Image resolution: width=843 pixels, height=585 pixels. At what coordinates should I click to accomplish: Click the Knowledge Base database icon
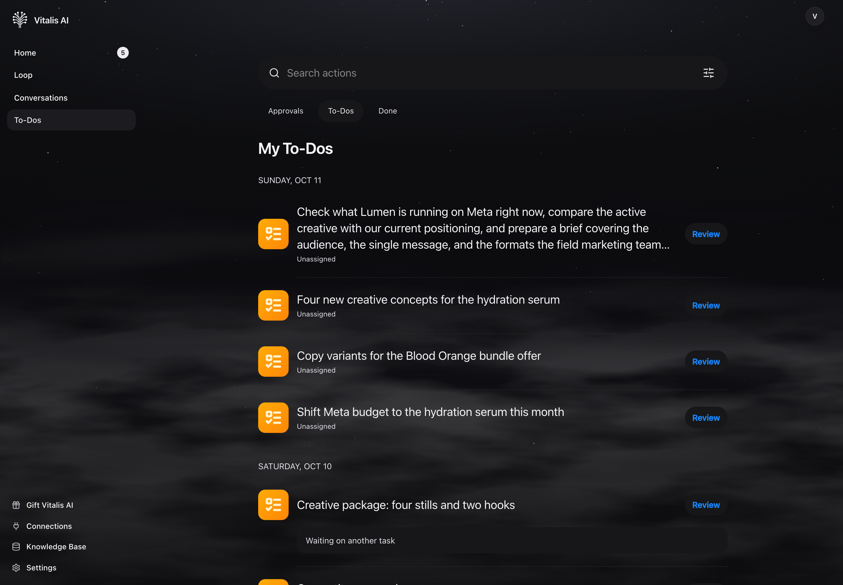[x=16, y=546]
